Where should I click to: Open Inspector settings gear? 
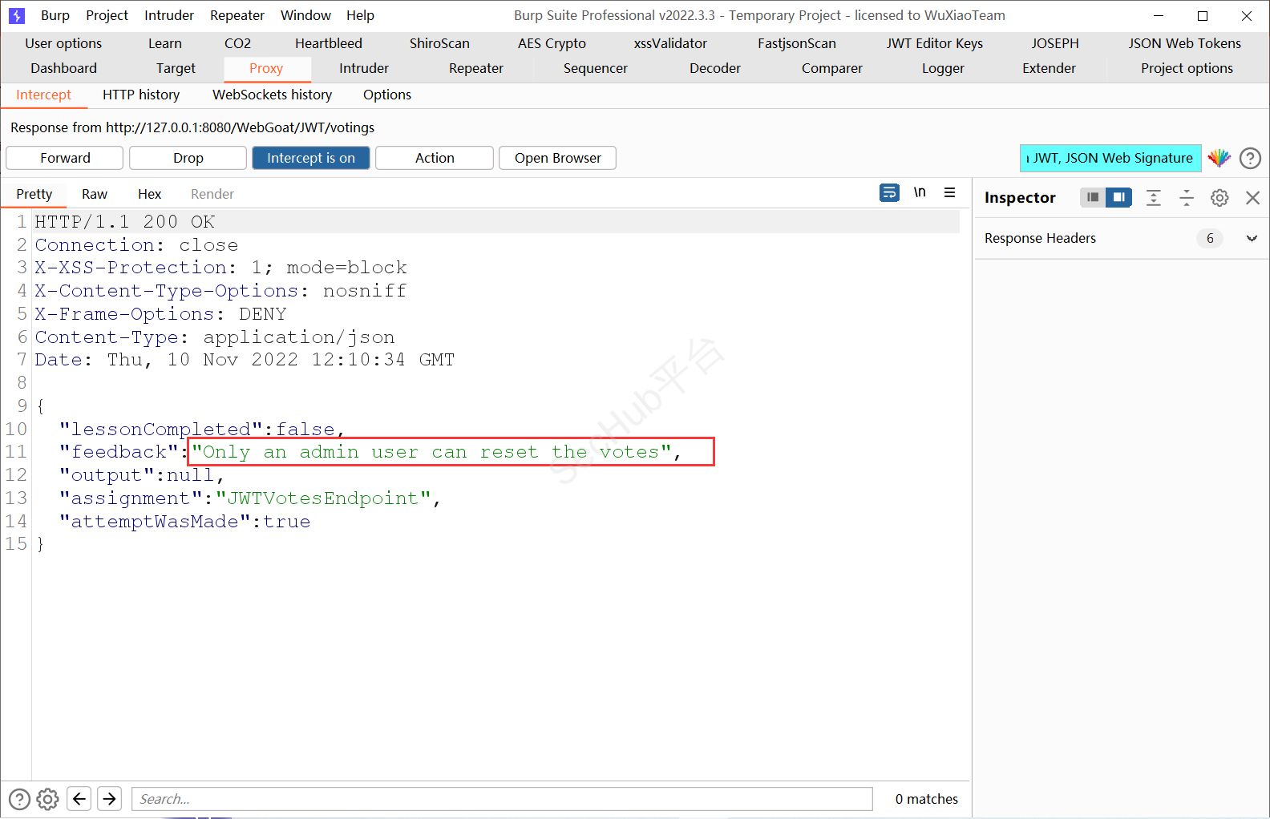pyautogui.click(x=1219, y=198)
